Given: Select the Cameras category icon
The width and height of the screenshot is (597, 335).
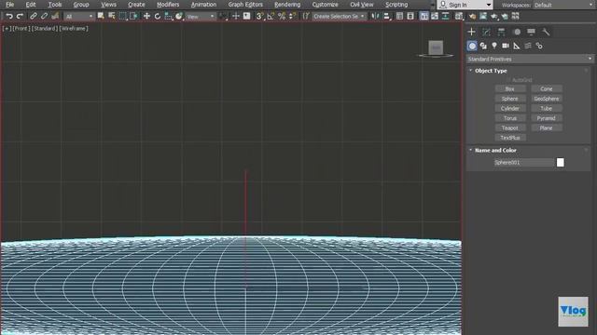Looking at the screenshot, I should pos(506,46).
